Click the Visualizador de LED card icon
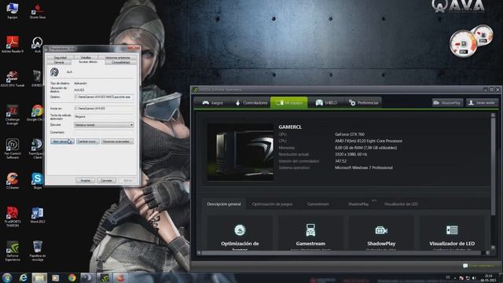503x283 pixels. [x=452, y=230]
